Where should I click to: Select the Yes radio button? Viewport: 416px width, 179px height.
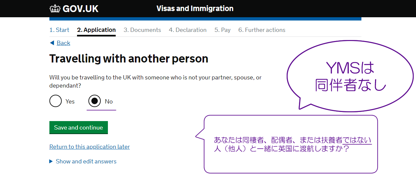pos(56,101)
